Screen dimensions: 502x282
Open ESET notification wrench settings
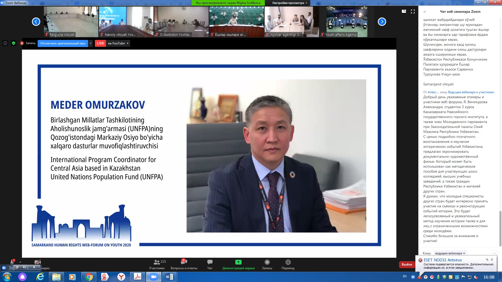(x=487, y=260)
